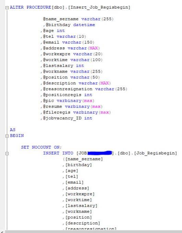This screenshot has width=182, height=233.
Task: Click the MAX keyword after @address varchar
Action: click(94, 48)
